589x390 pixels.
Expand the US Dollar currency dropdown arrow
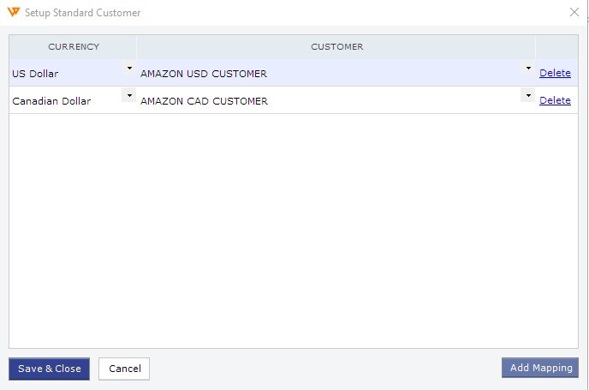click(x=129, y=68)
